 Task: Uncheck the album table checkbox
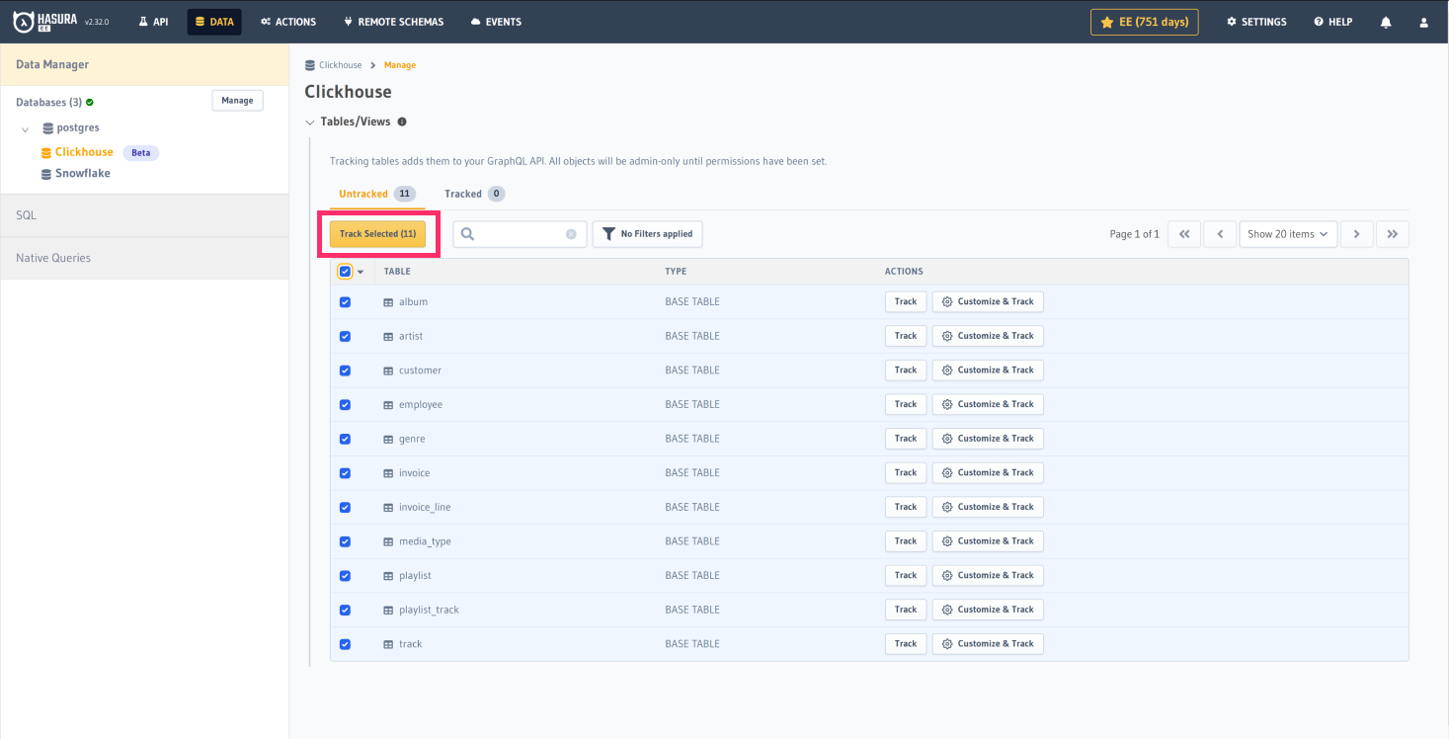coord(345,302)
